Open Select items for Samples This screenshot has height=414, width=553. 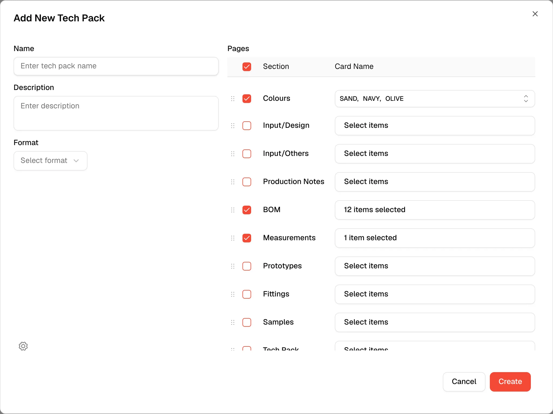tap(435, 322)
